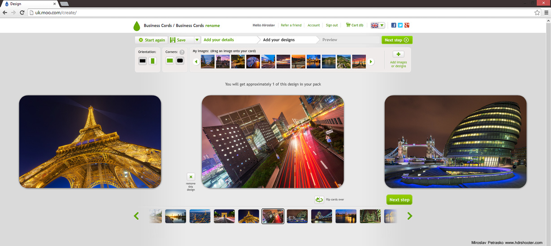
Task: Click the Twitter icon in header
Action: click(400, 25)
